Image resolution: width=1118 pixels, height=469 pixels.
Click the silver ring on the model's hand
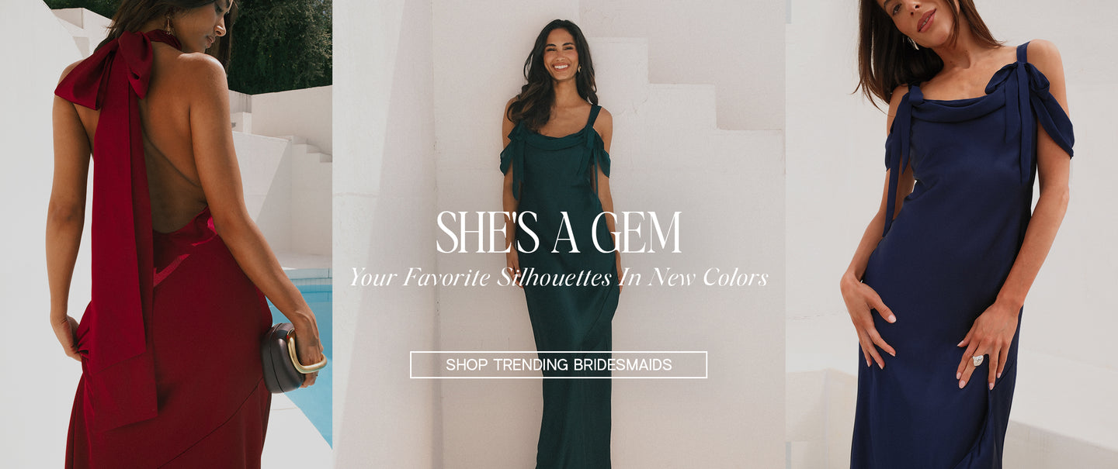coord(978,360)
